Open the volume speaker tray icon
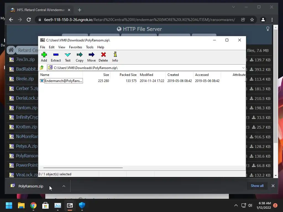 point(250,205)
